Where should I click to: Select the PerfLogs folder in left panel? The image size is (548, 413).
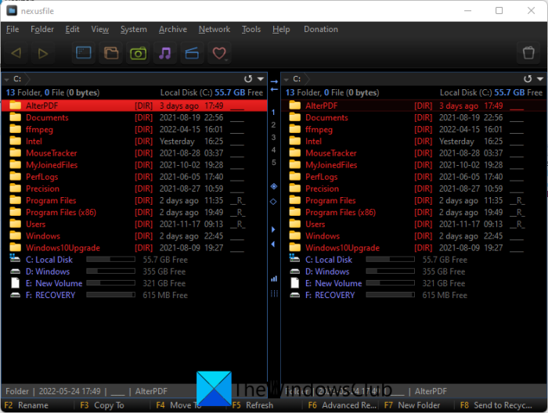click(134, 177)
